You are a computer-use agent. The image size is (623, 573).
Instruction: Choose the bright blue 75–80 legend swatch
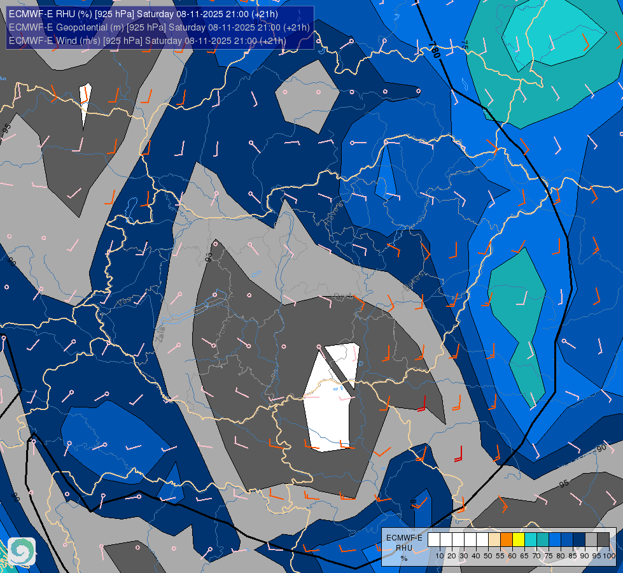(x=555, y=540)
